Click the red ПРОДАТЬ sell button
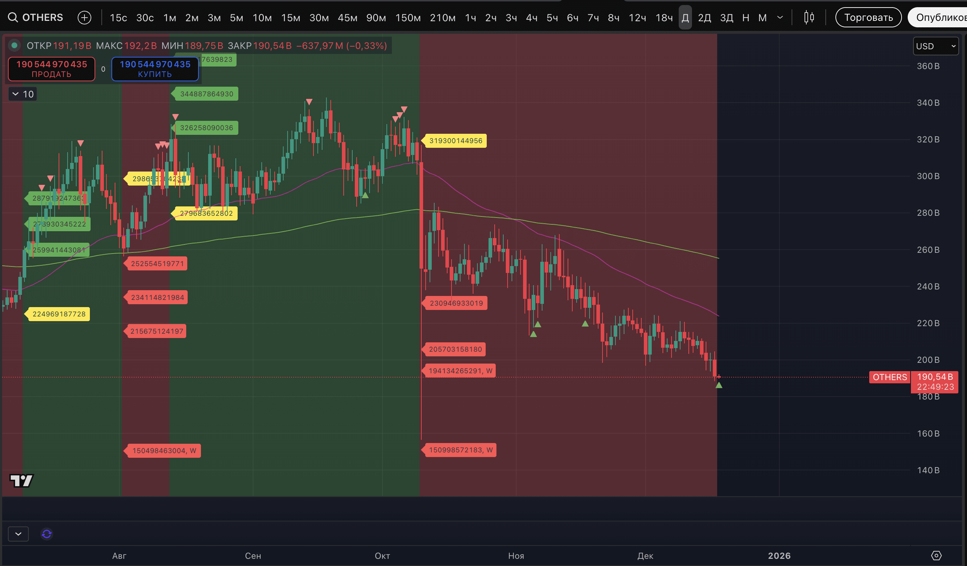The width and height of the screenshot is (967, 566). 51,69
